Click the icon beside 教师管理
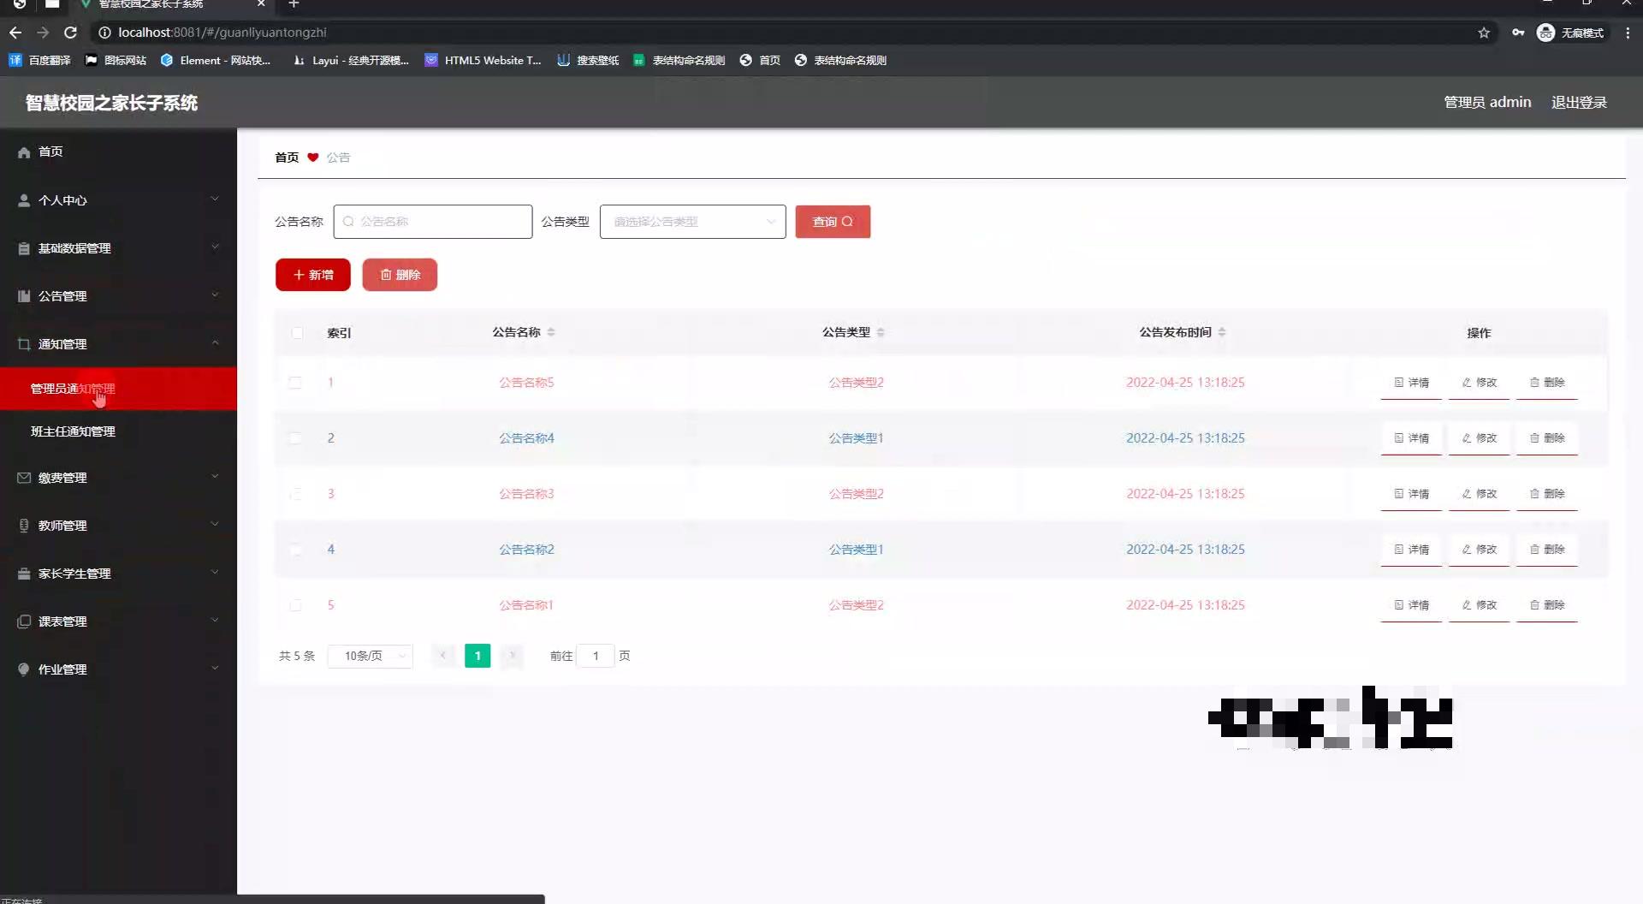The height and width of the screenshot is (904, 1643). (24, 526)
